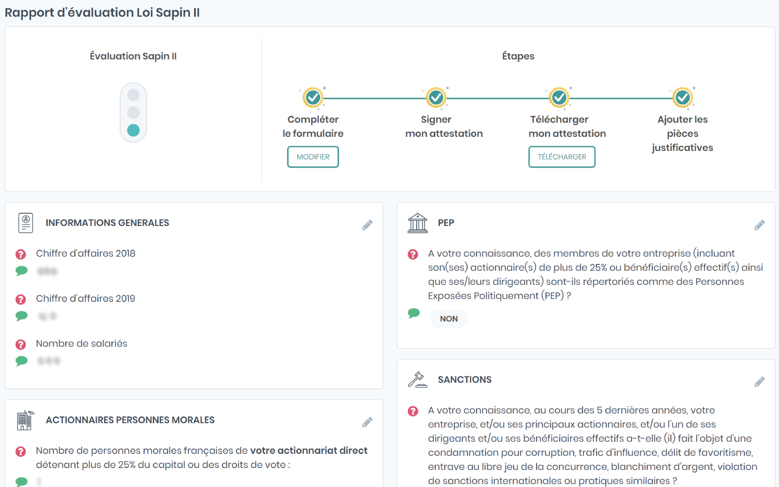Click the 'Chiffre d'affaires 2018' label
Screen dimensions: 779x487
86,253
